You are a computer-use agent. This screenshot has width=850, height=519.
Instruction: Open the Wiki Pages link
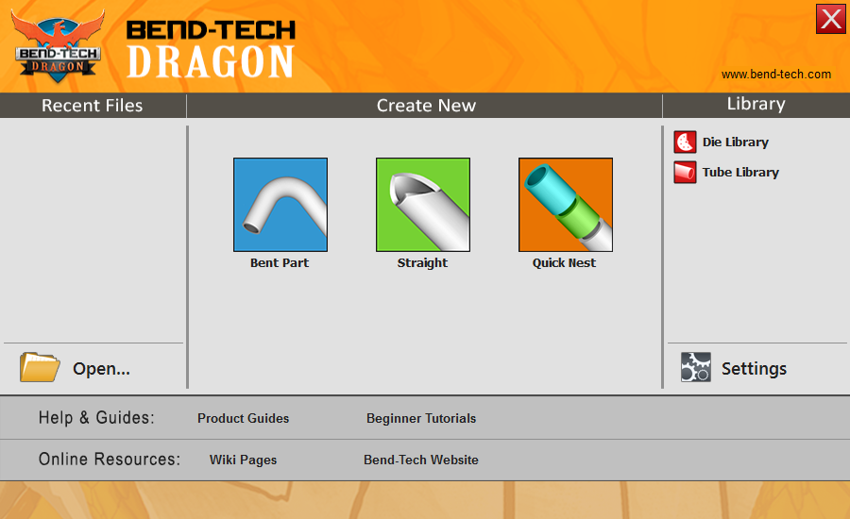pyautogui.click(x=243, y=460)
